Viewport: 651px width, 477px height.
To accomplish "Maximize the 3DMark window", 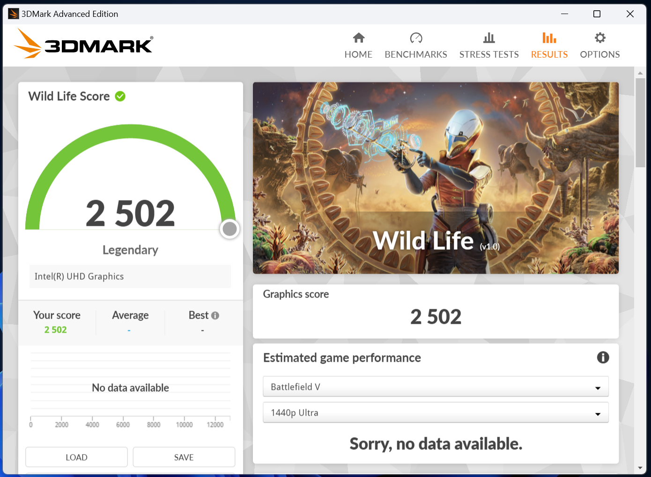I will tap(597, 14).
